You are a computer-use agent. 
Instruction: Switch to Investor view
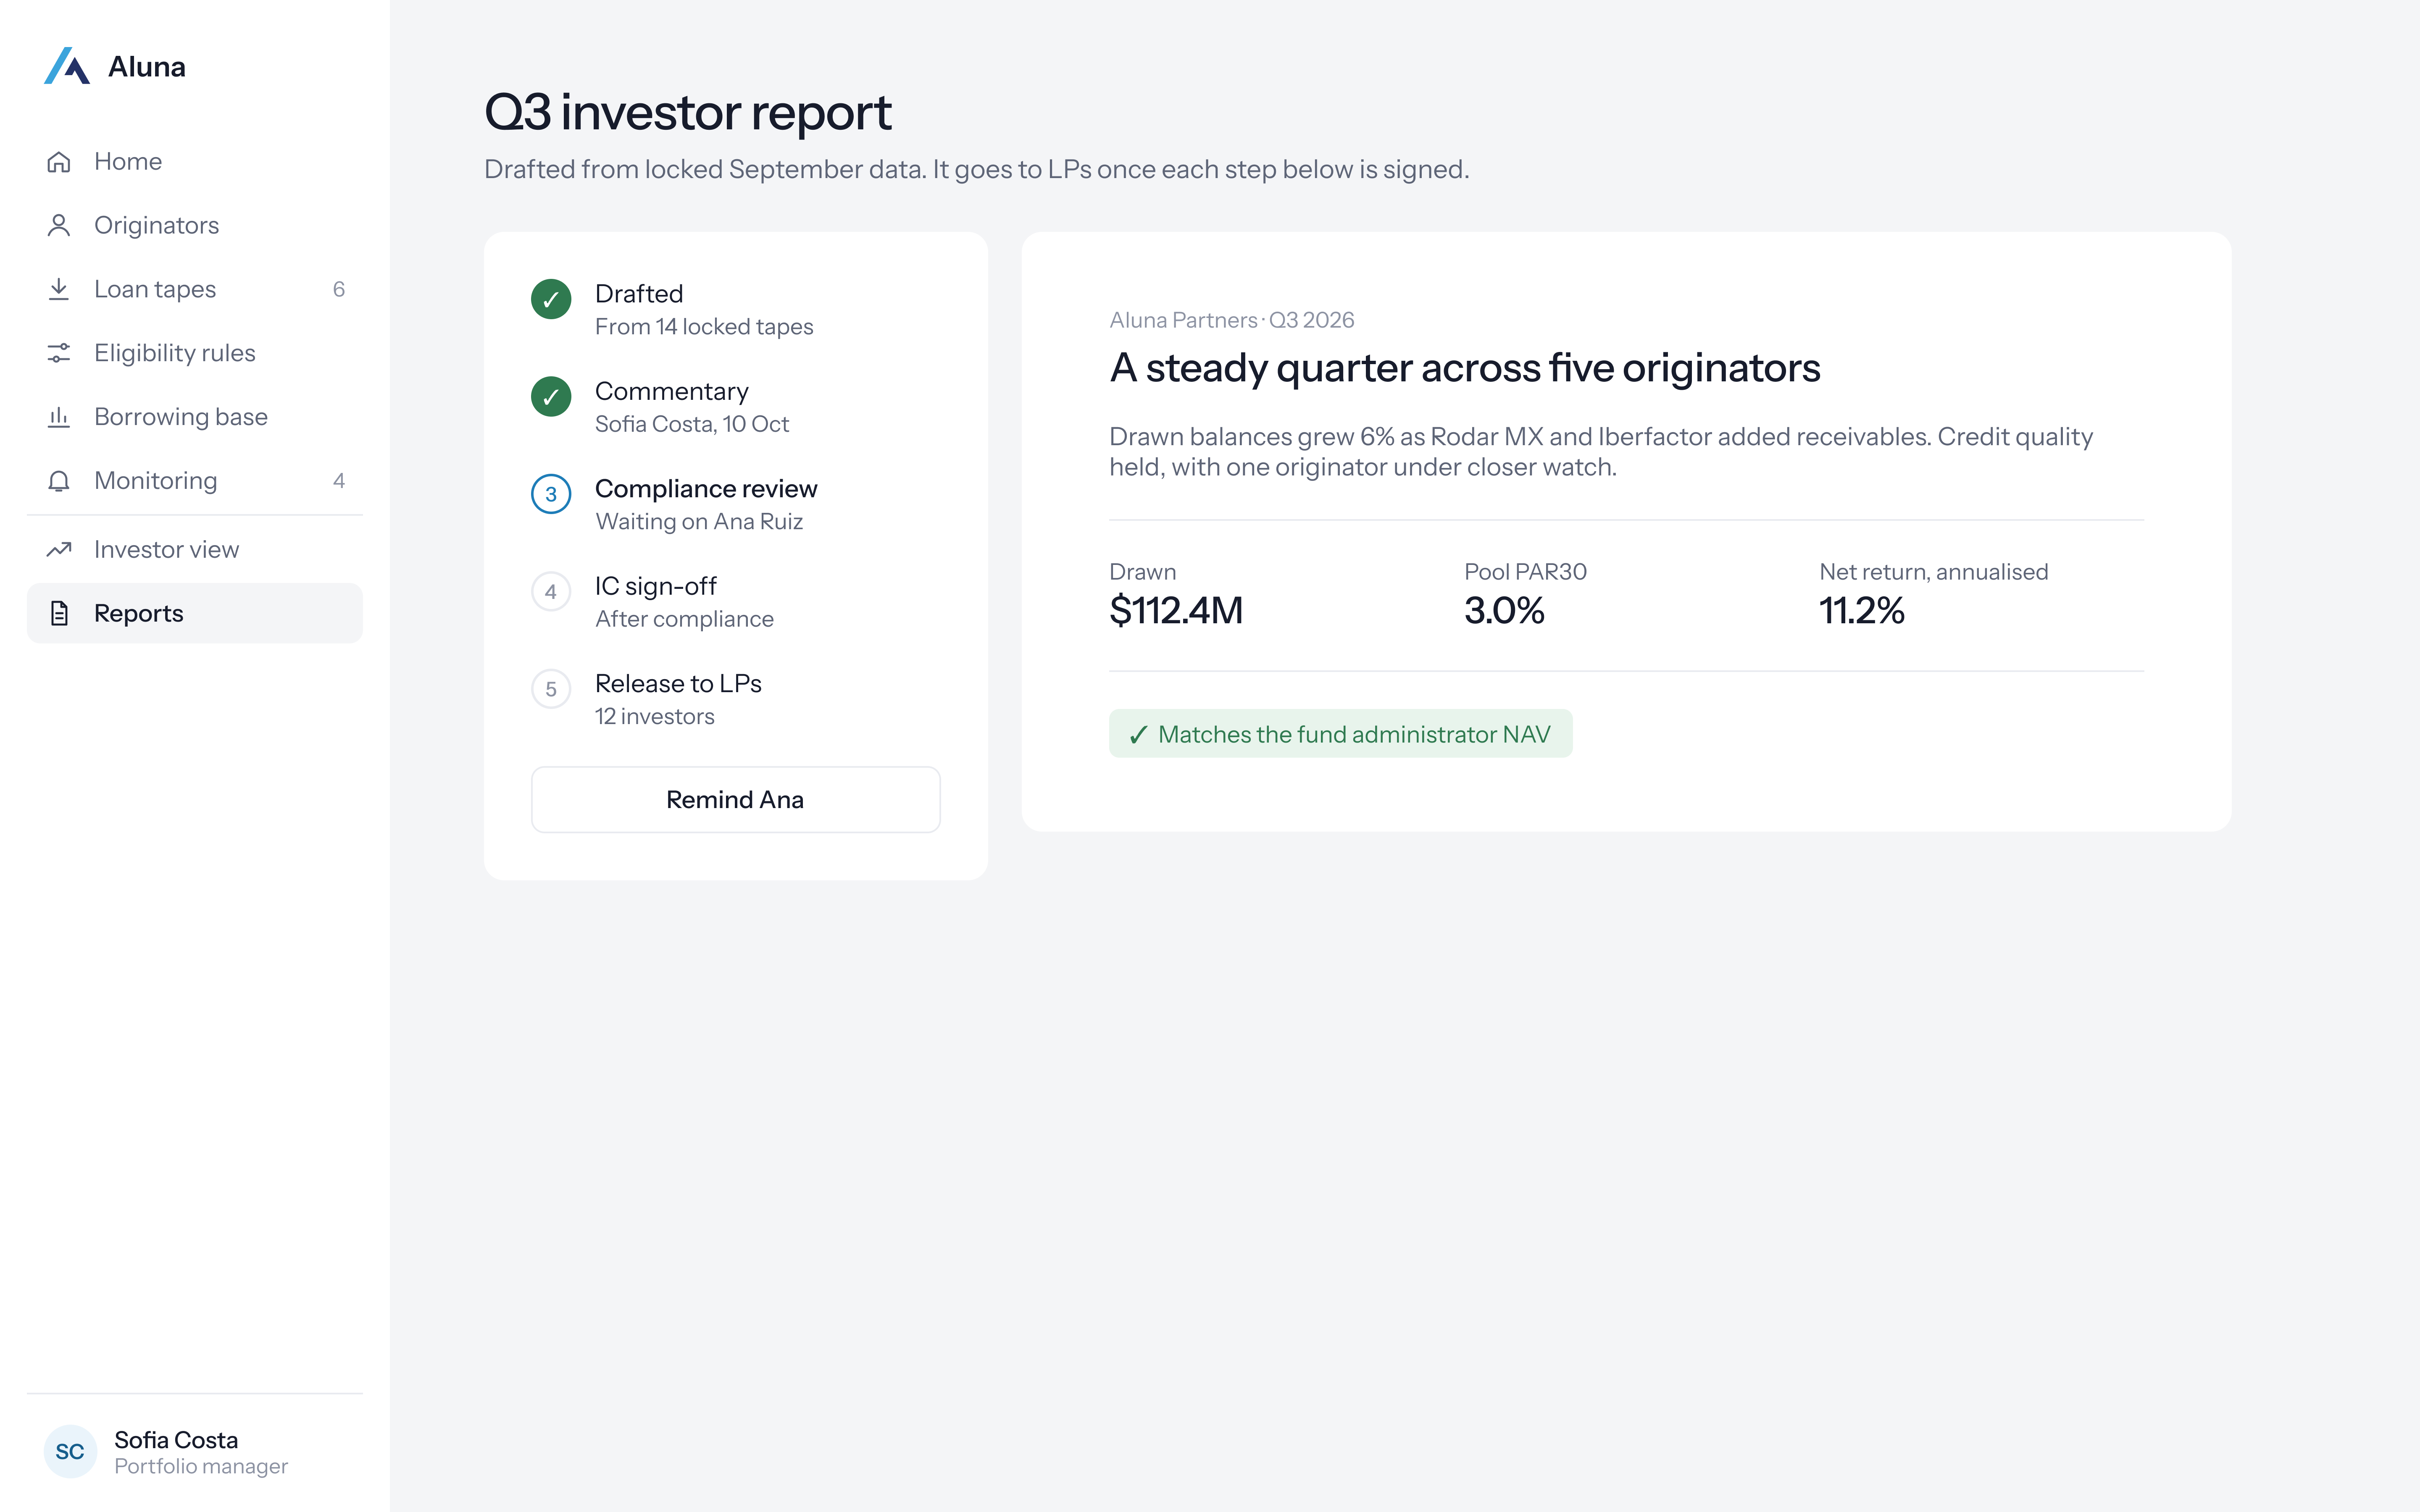click(195, 549)
